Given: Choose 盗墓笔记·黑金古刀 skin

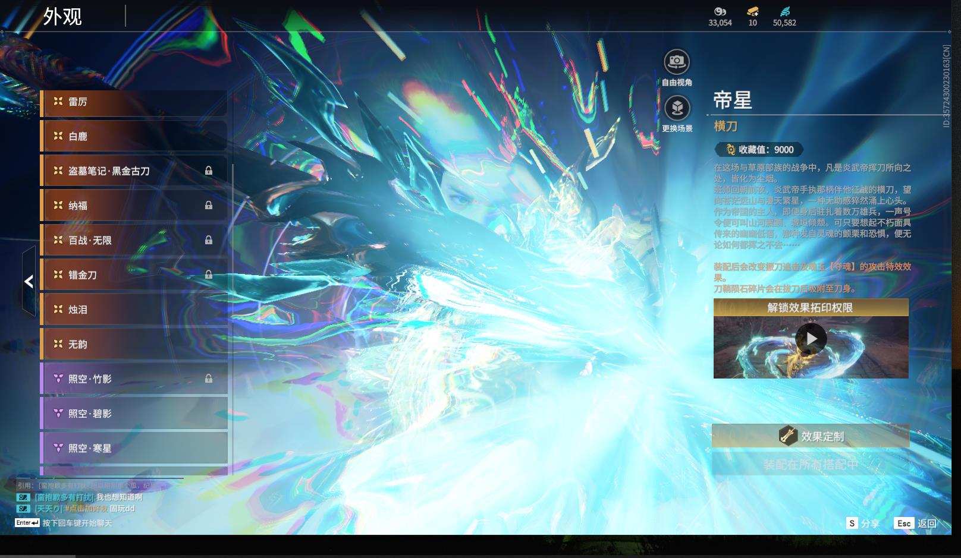Looking at the screenshot, I should [x=134, y=171].
